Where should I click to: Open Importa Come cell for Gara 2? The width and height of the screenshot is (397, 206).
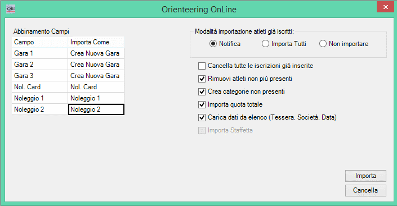(x=96, y=65)
